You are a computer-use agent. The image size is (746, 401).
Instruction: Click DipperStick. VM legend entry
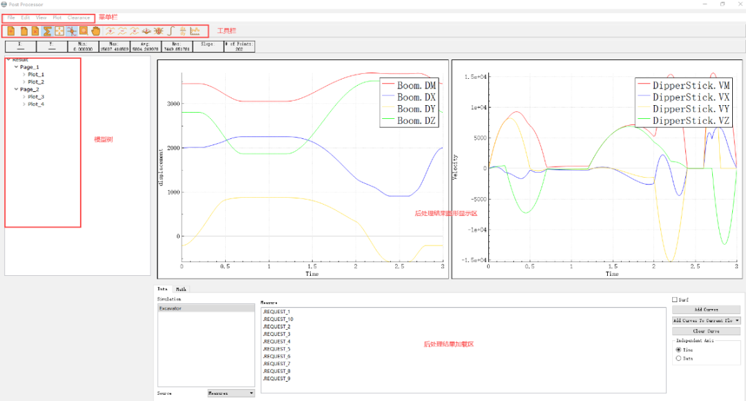(684, 85)
